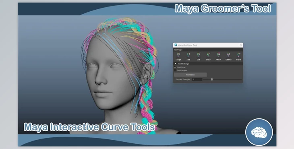Click the 'Maya Interactive Curve Tools' caption
The height and width of the screenshot is (149, 294).
pyautogui.click(x=89, y=127)
